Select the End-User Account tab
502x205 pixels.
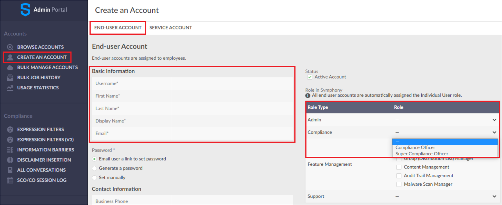tap(118, 28)
